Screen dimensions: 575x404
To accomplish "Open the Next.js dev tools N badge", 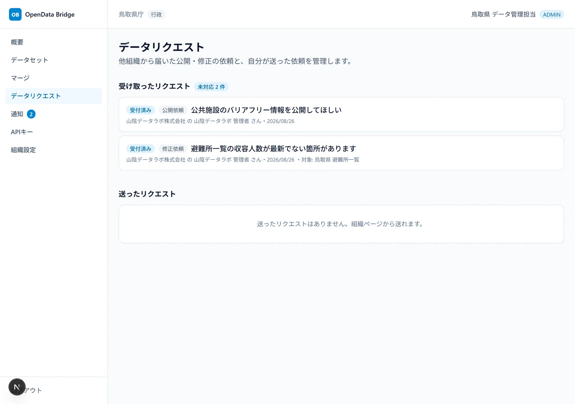I will (x=17, y=387).
